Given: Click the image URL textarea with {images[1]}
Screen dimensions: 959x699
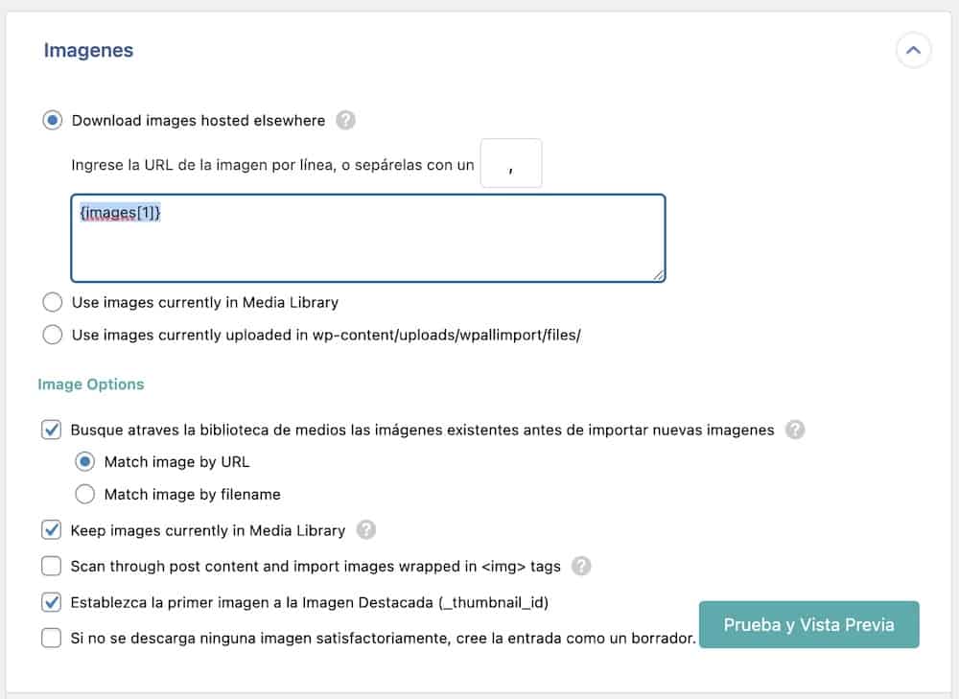Looking at the screenshot, I should click(x=368, y=238).
